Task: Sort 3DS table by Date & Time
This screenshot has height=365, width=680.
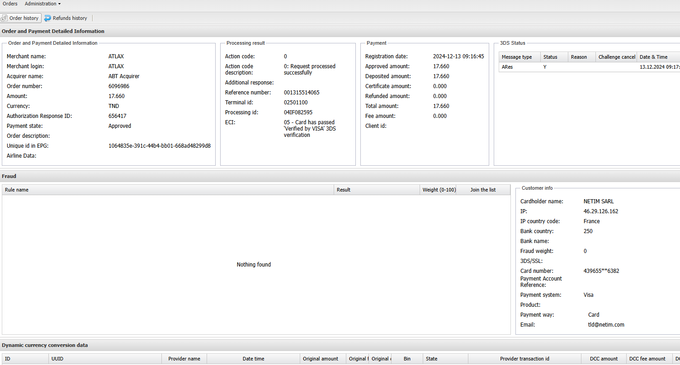Action: 657,57
